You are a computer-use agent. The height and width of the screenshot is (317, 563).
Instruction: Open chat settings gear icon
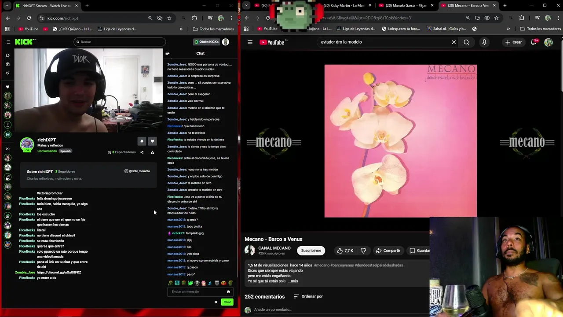(216, 302)
